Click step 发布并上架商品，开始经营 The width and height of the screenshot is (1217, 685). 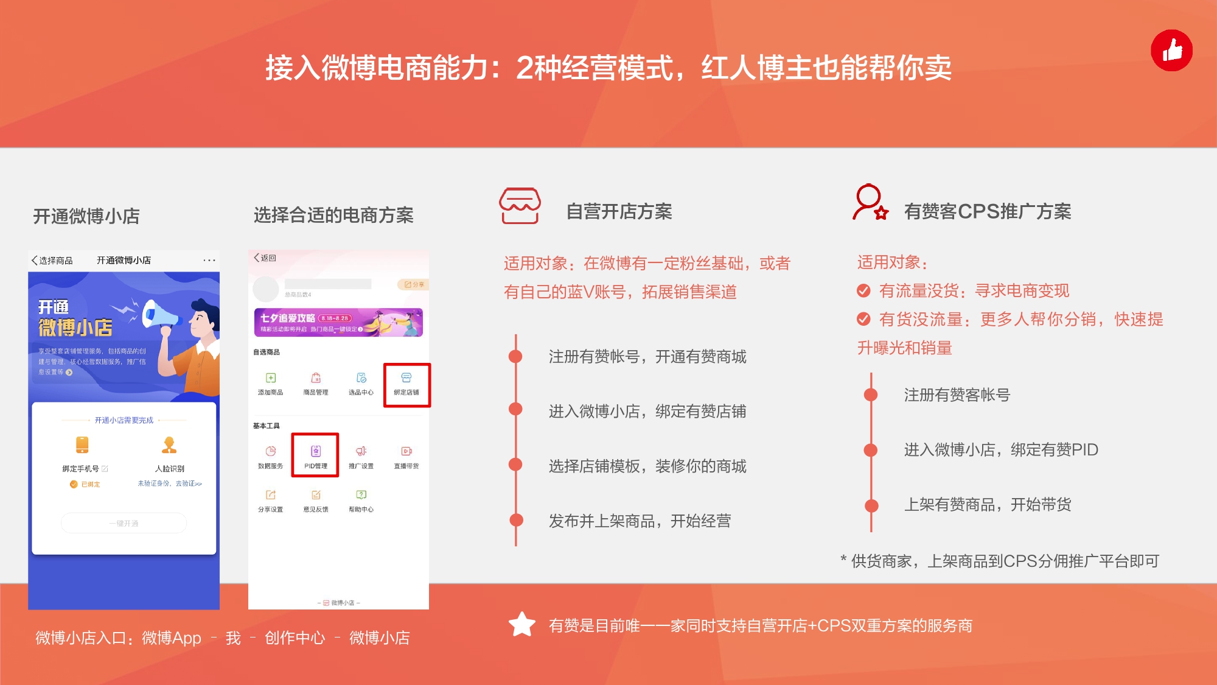[640, 521]
